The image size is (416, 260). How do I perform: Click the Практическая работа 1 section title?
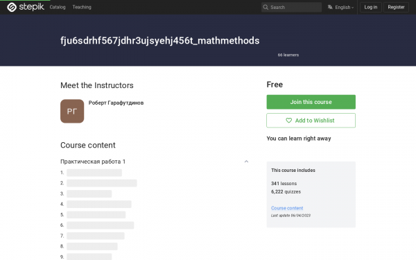[x=93, y=162]
